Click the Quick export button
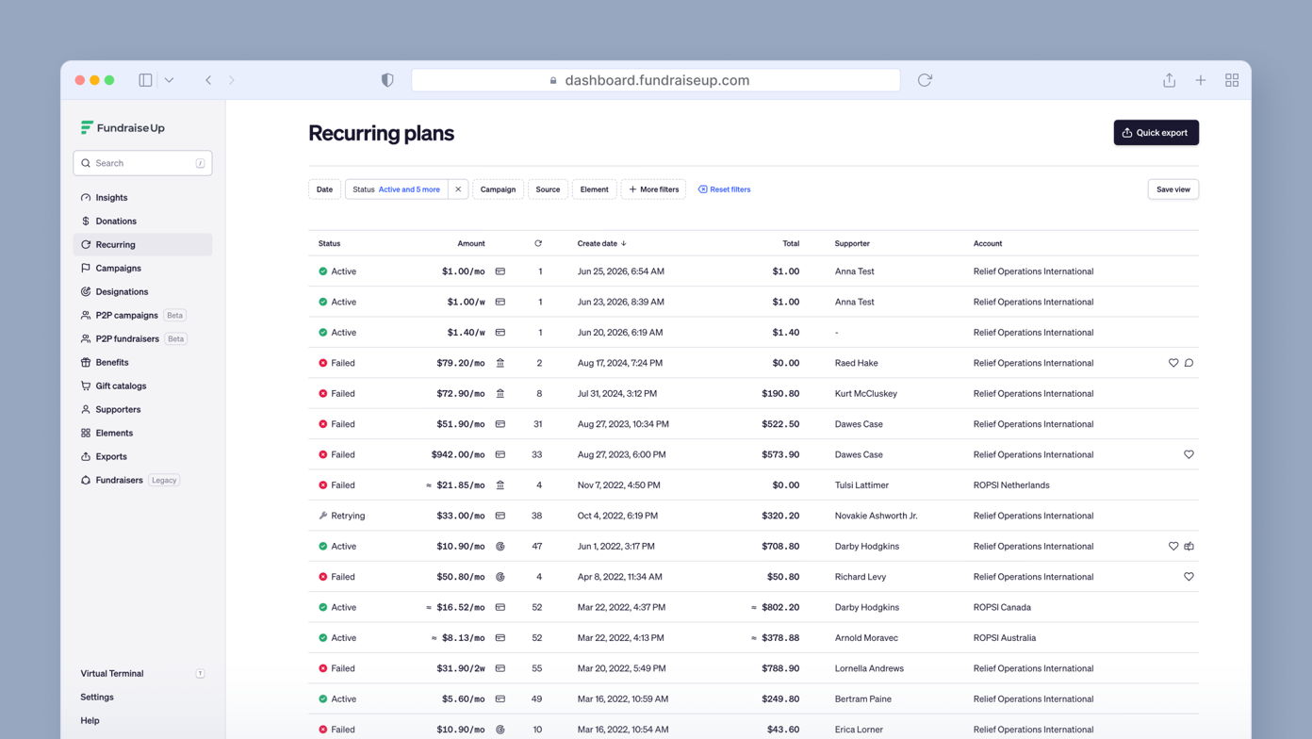1312x739 pixels. (1156, 133)
